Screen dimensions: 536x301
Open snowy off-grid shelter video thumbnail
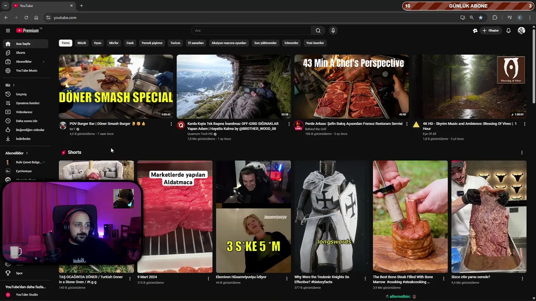234,87
